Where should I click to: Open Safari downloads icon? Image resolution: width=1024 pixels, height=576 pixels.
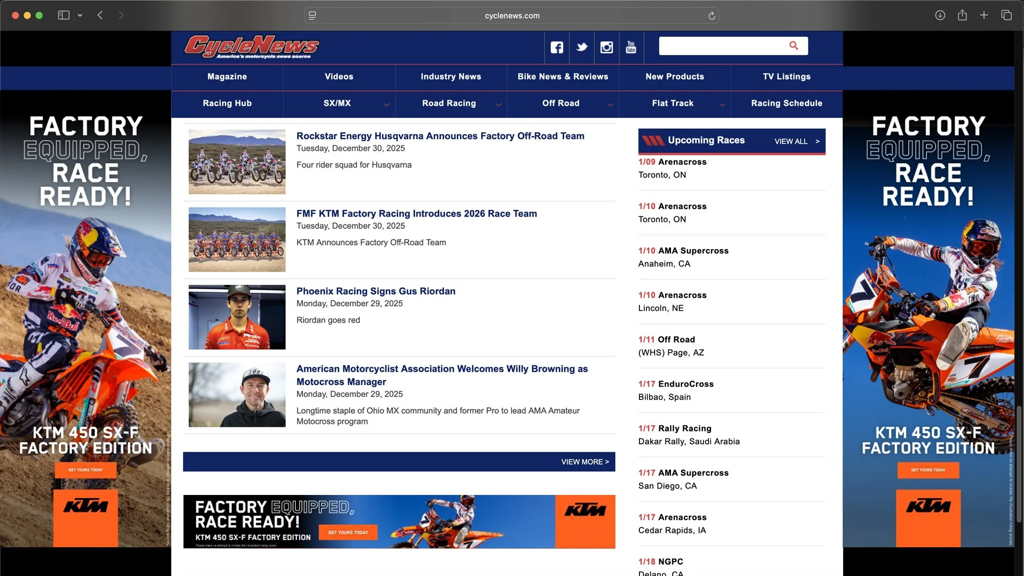coord(940,15)
